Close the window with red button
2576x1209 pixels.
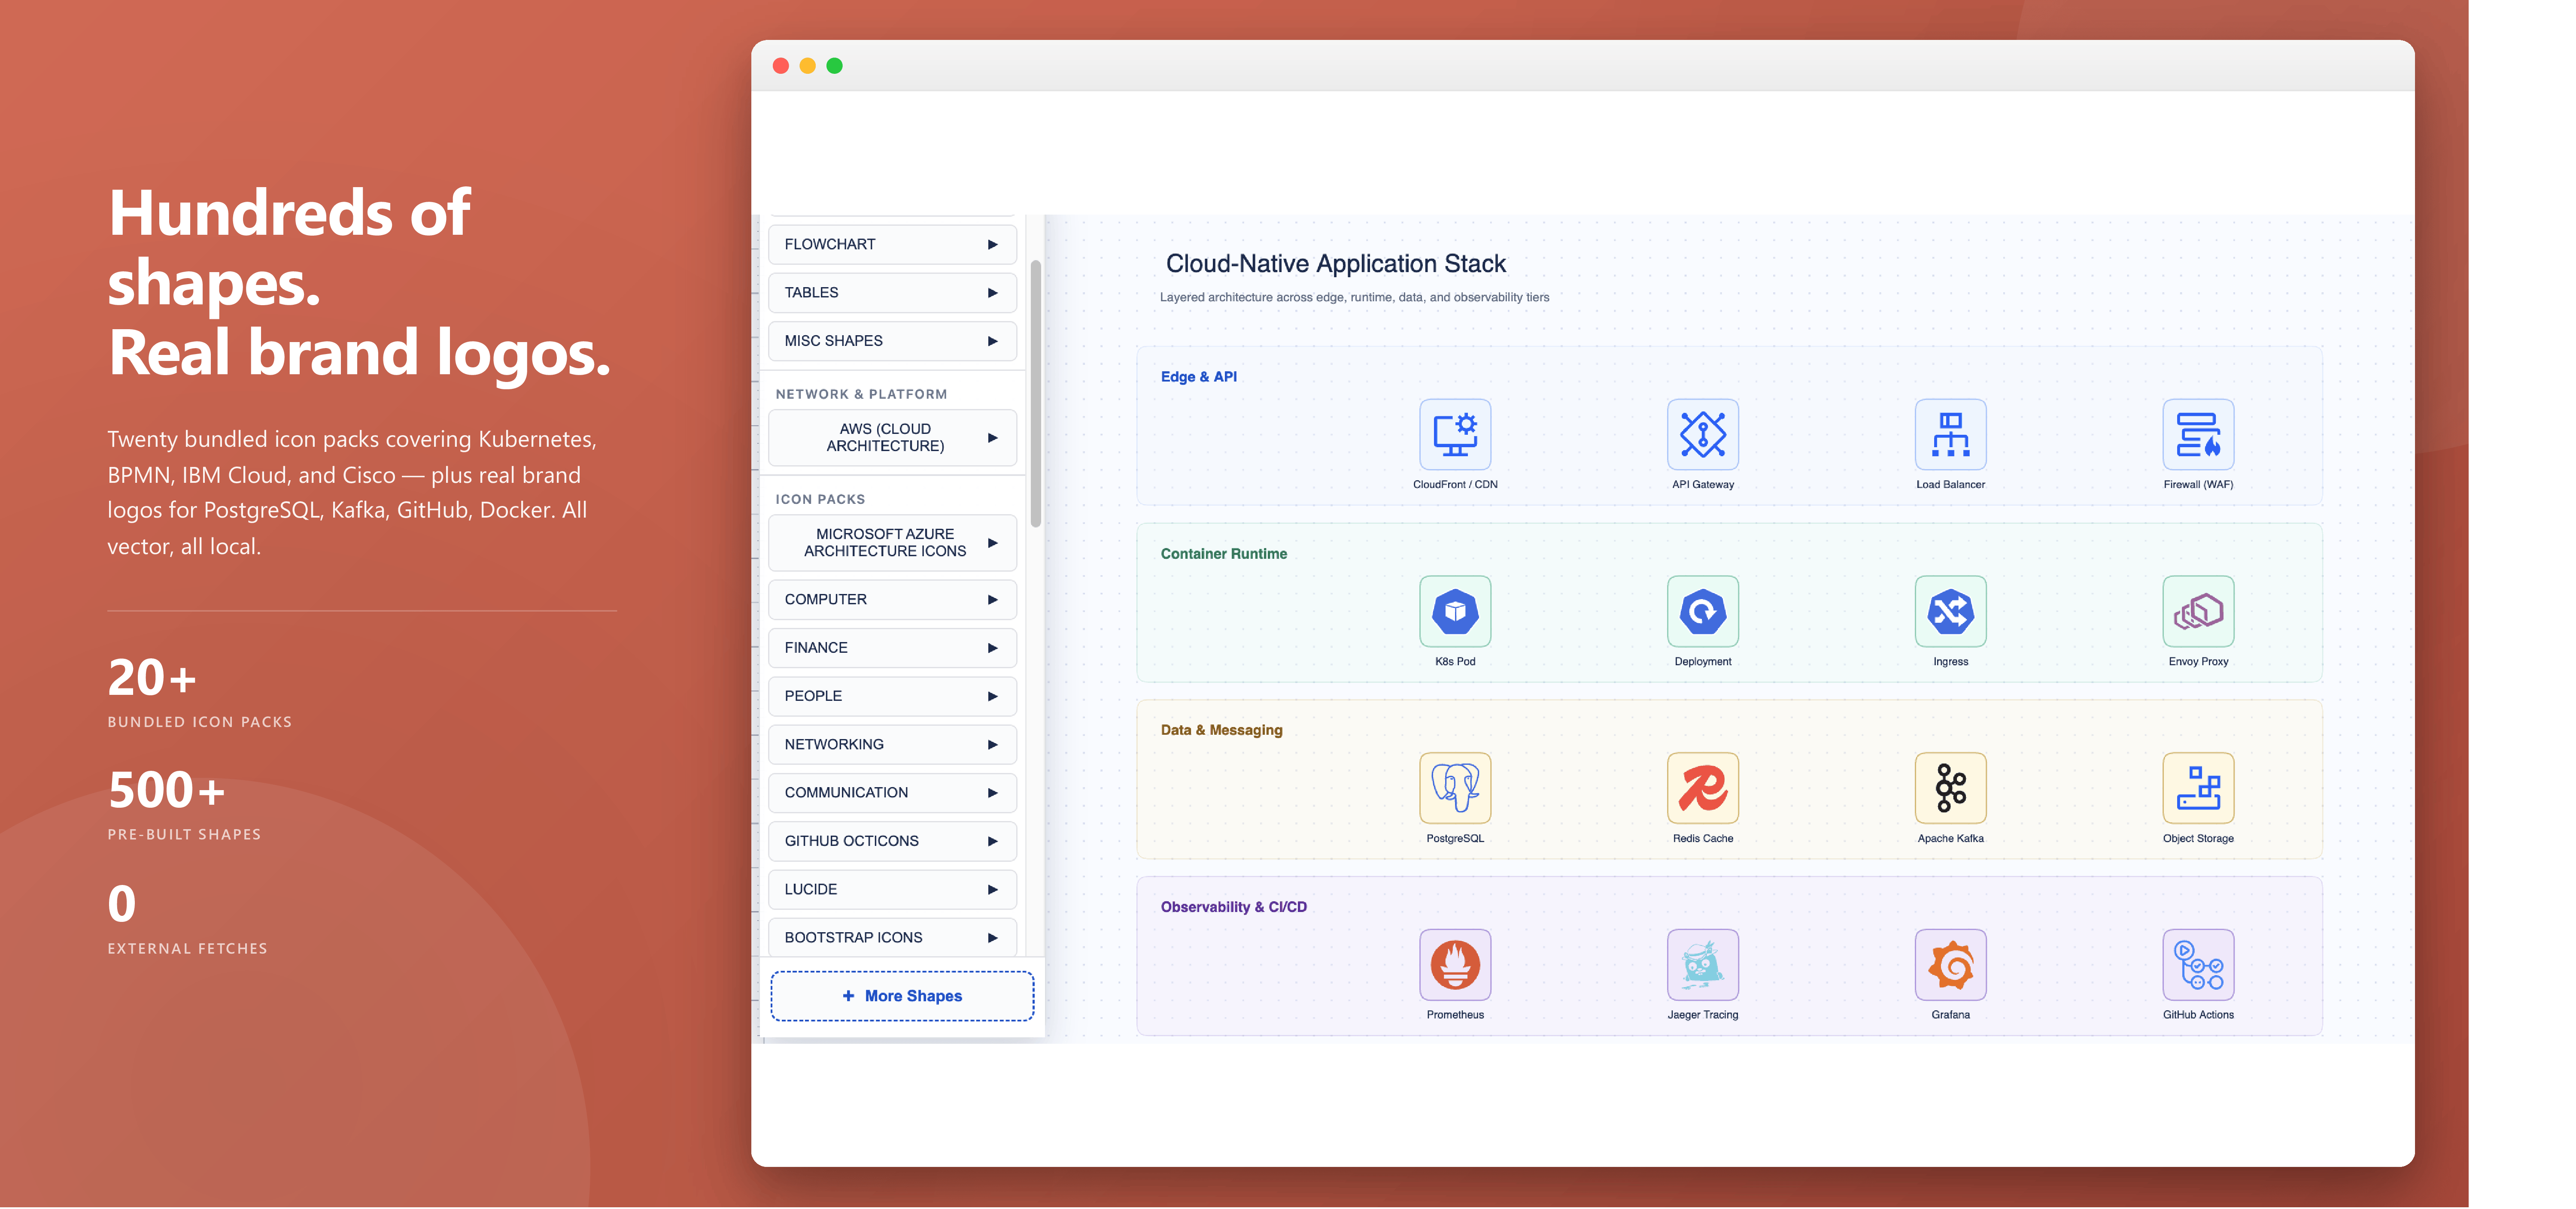(x=781, y=66)
